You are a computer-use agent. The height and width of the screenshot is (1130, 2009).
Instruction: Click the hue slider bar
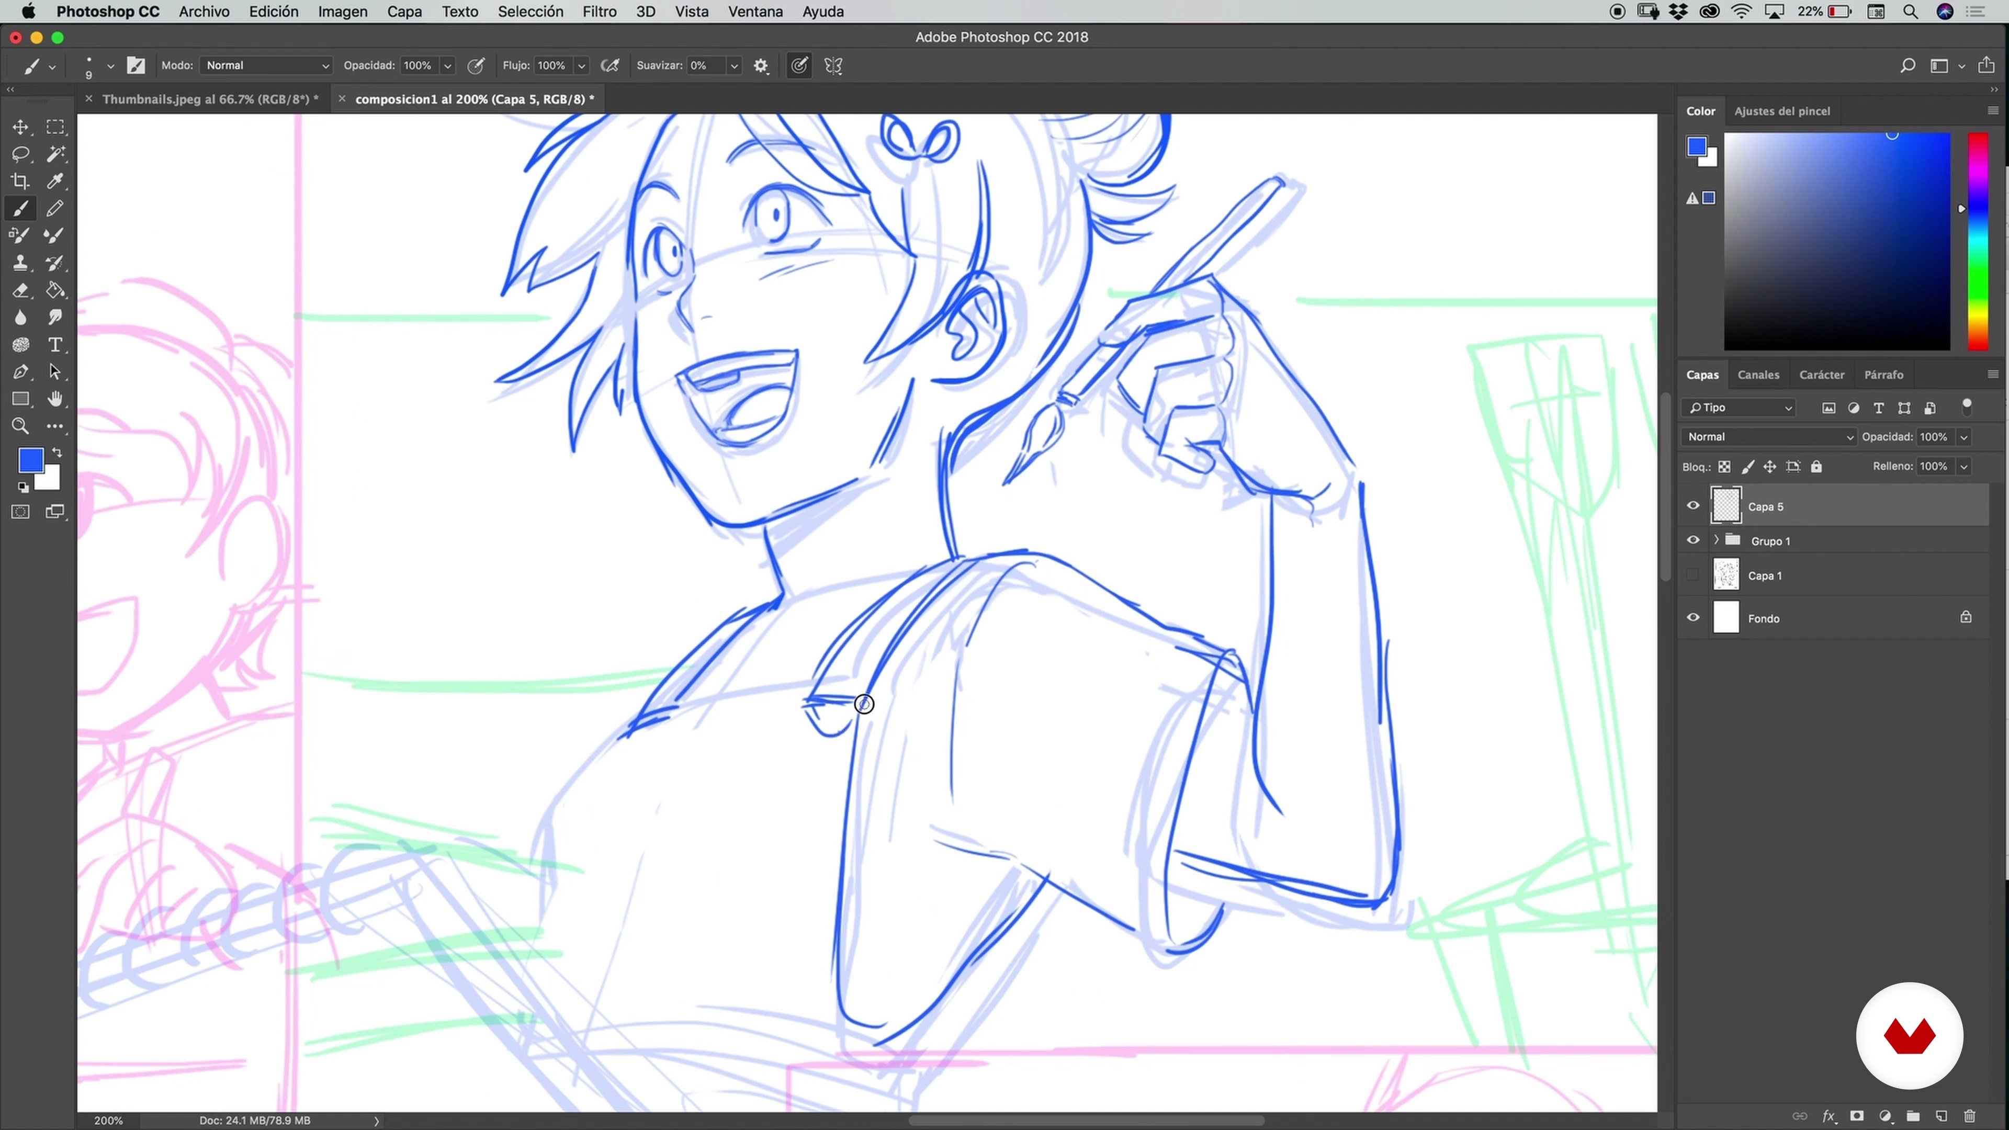[x=1977, y=241]
